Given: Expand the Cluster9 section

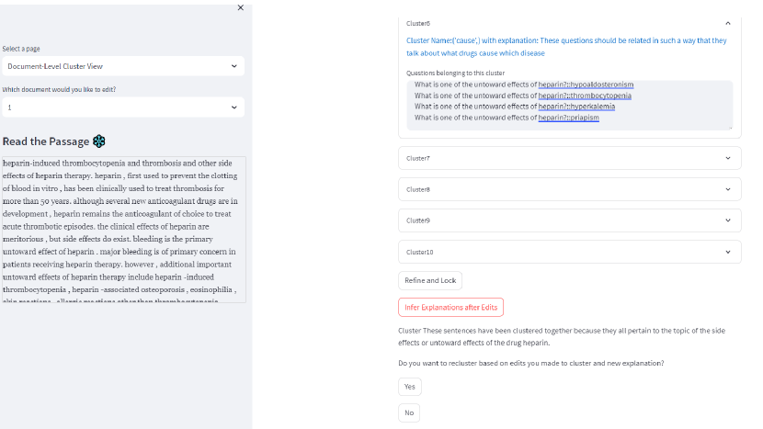Looking at the screenshot, I should coord(569,220).
